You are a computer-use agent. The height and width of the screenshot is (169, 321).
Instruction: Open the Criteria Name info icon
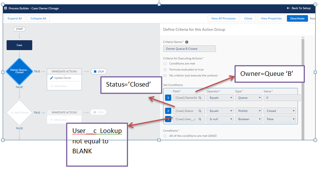pos(187,42)
